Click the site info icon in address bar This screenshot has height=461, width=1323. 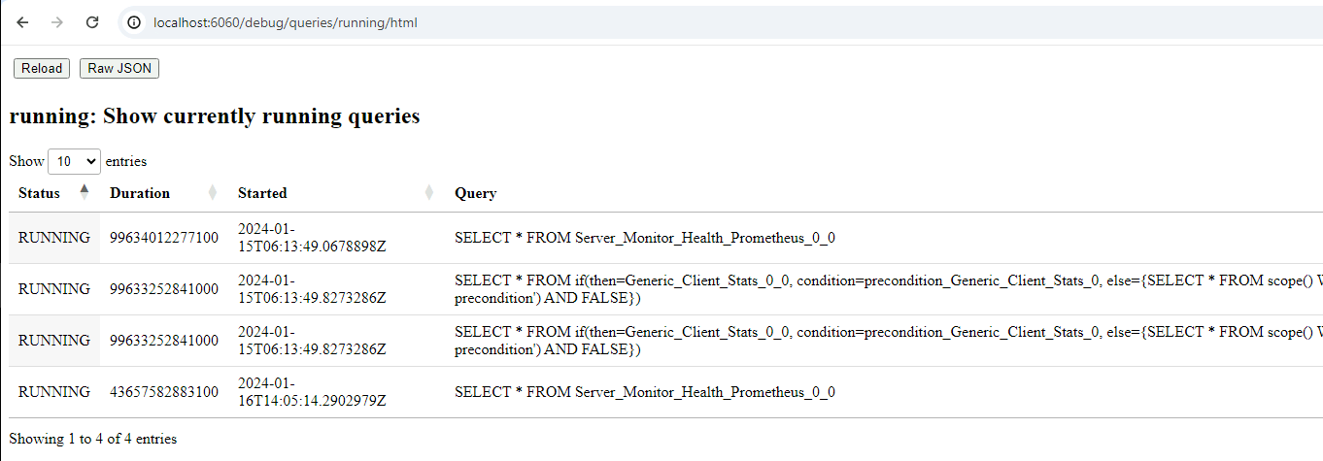click(135, 22)
